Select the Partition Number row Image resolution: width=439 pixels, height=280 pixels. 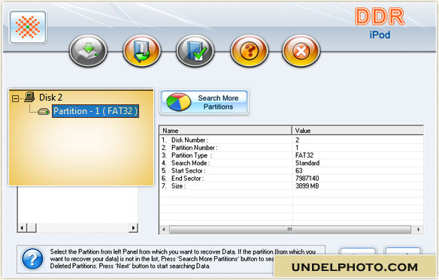[x=291, y=148]
